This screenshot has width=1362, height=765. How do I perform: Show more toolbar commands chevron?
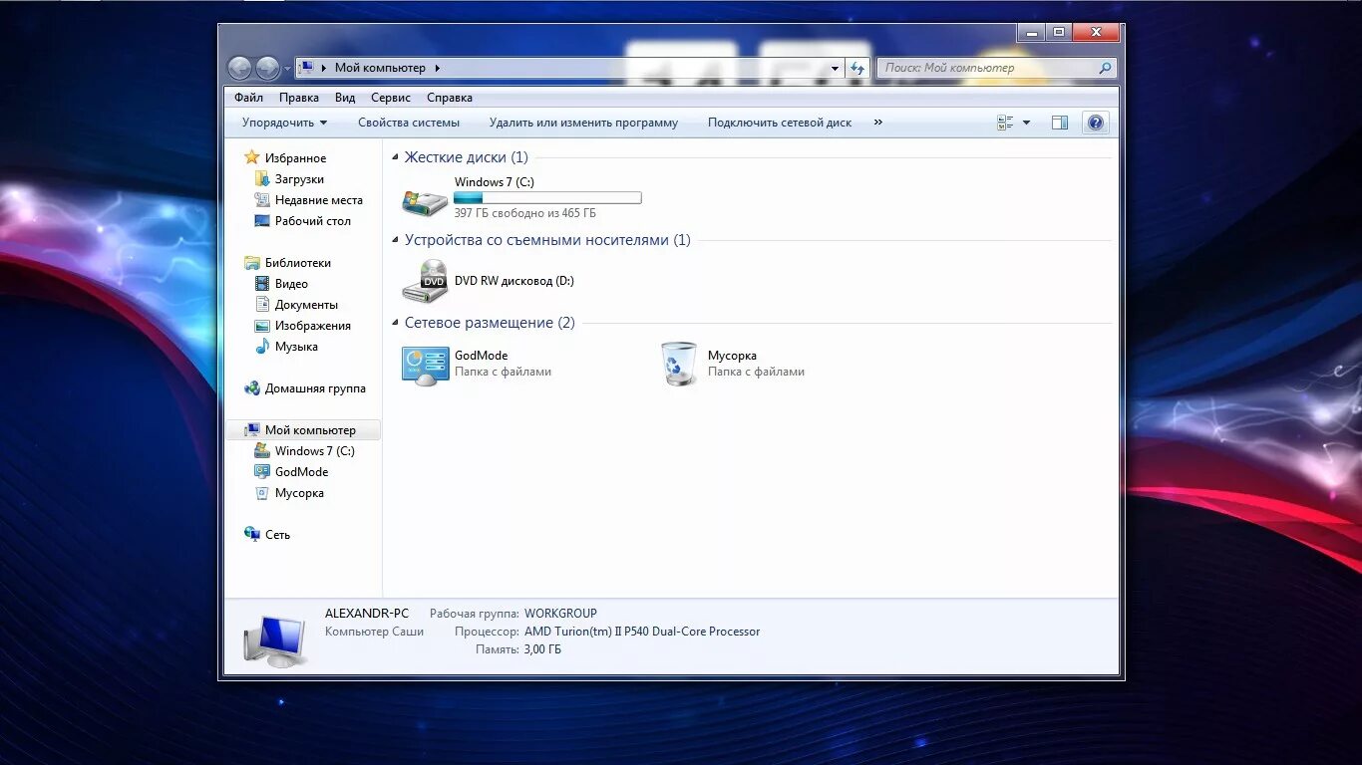[x=878, y=123]
